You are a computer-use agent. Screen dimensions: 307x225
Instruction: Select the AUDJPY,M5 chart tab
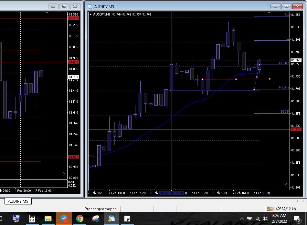point(18,201)
